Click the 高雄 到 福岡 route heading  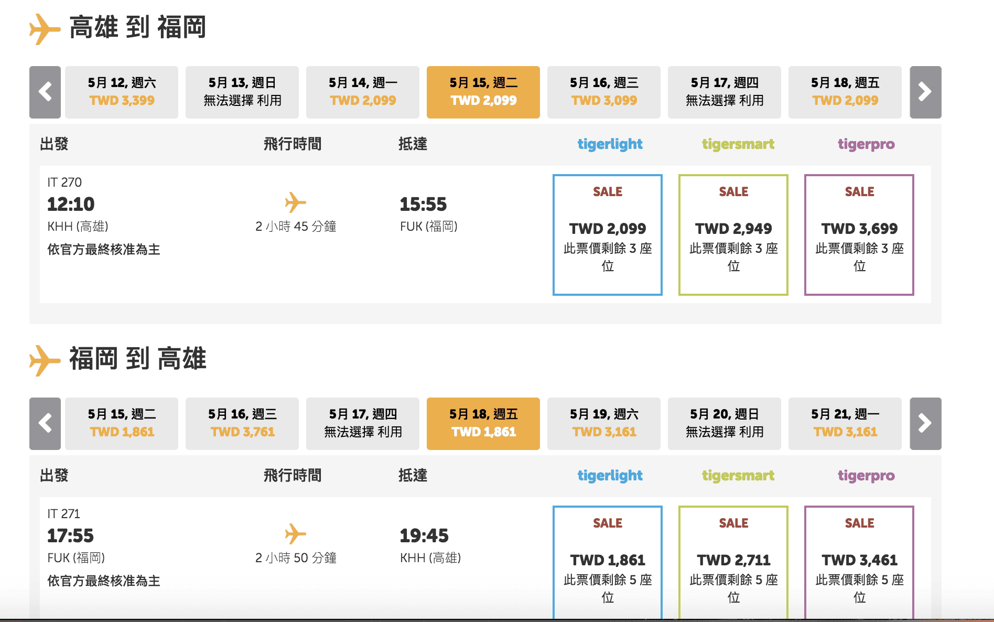coord(137,28)
